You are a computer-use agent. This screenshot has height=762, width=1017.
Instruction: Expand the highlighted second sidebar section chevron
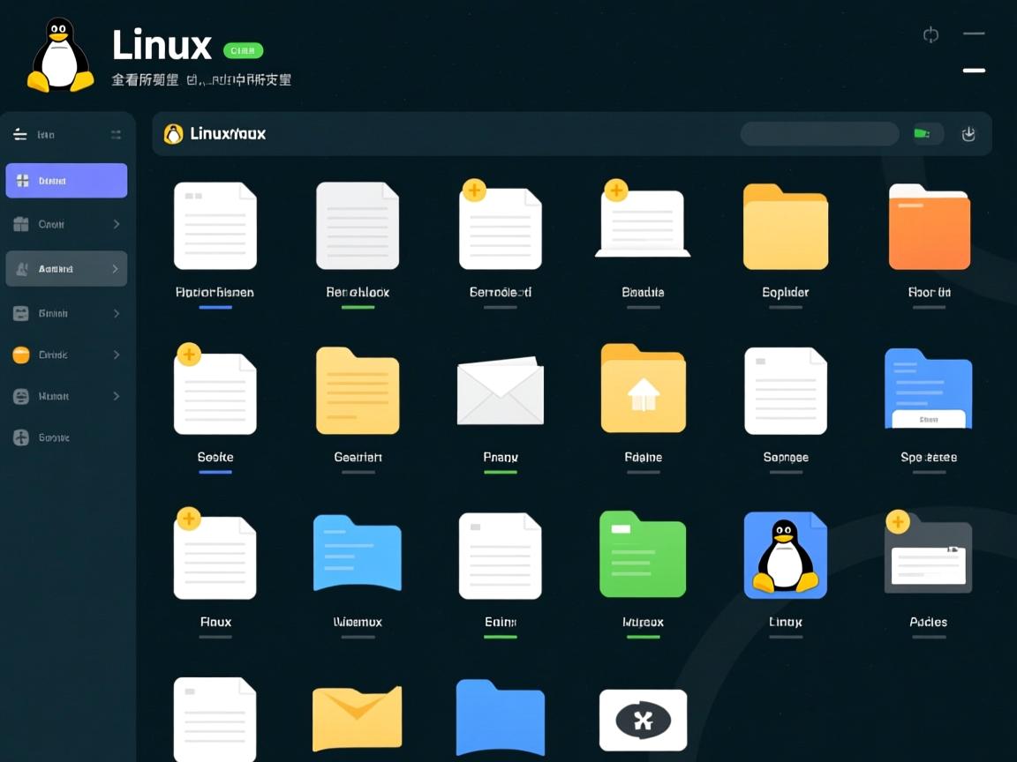[116, 268]
